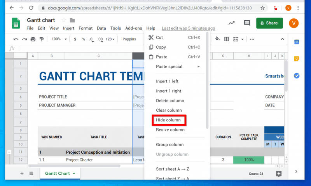Open the Gantt Chart sheet tab dropdown arrow

74,174
